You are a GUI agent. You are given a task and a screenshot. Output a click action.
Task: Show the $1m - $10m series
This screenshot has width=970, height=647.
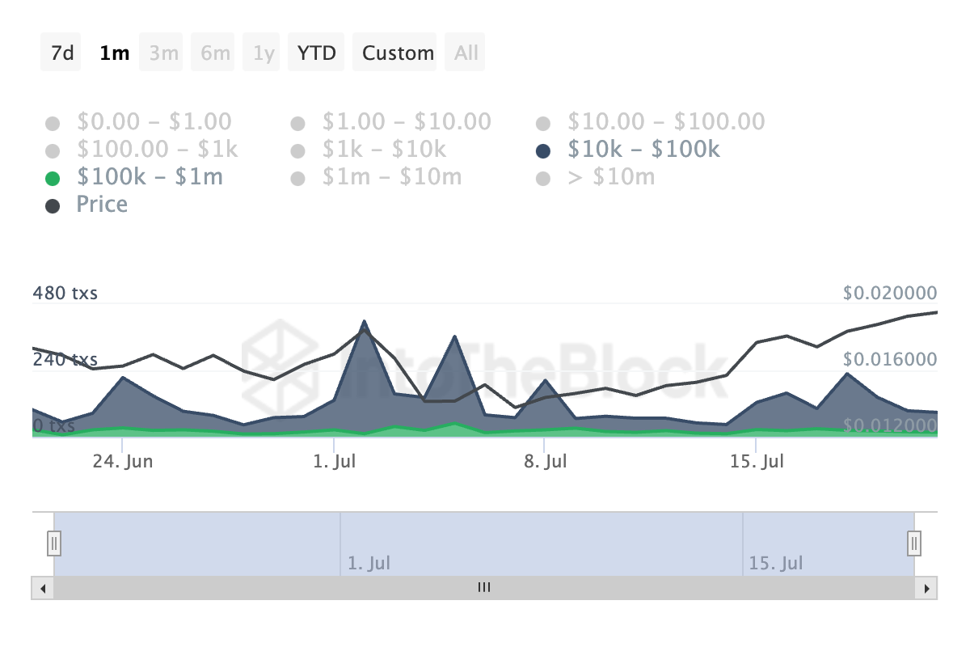click(391, 177)
